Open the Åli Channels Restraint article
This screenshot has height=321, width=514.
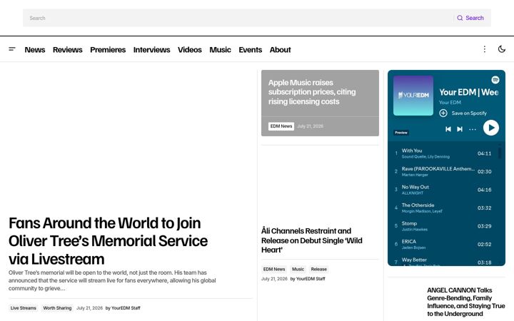pos(312,240)
